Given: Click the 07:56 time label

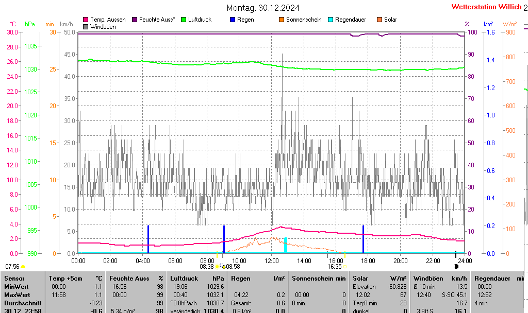Looking at the screenshot, I should point(12,267).
